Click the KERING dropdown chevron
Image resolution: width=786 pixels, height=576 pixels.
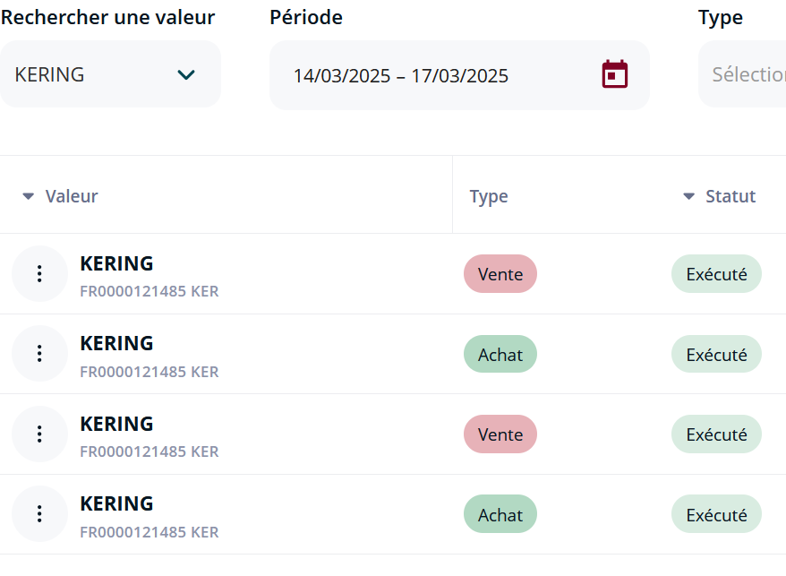coord(186,74)
